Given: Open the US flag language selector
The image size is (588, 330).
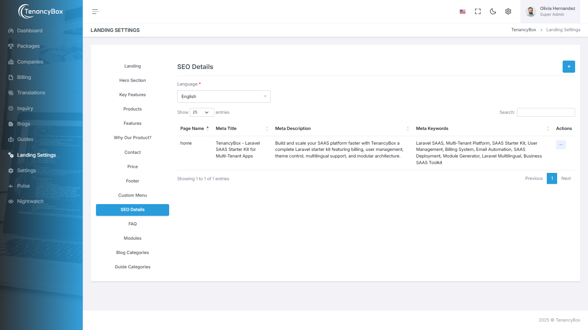Looking at the screenshot, I should (x=463, y=12).
